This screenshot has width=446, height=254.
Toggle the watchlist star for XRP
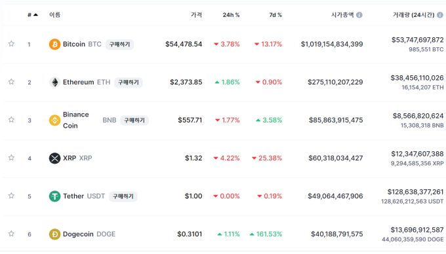point(11,158)
